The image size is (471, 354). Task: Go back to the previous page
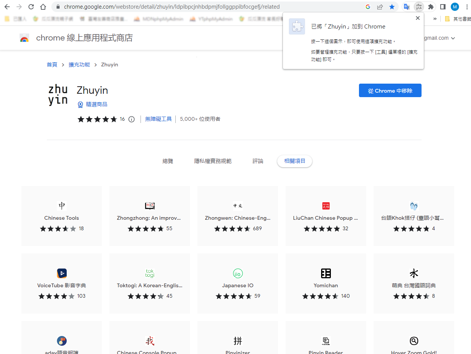pyautogui.click(x=7, y=7)
